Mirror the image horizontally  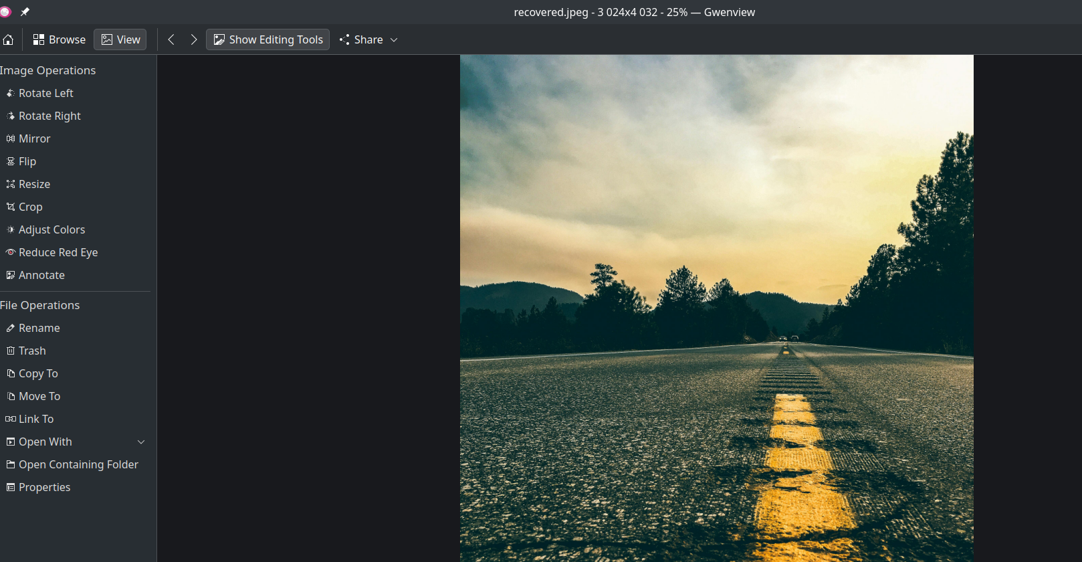tap(34, 138)
